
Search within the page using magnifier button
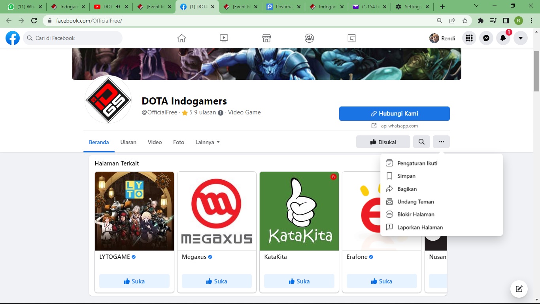click(x=421, y=142)
